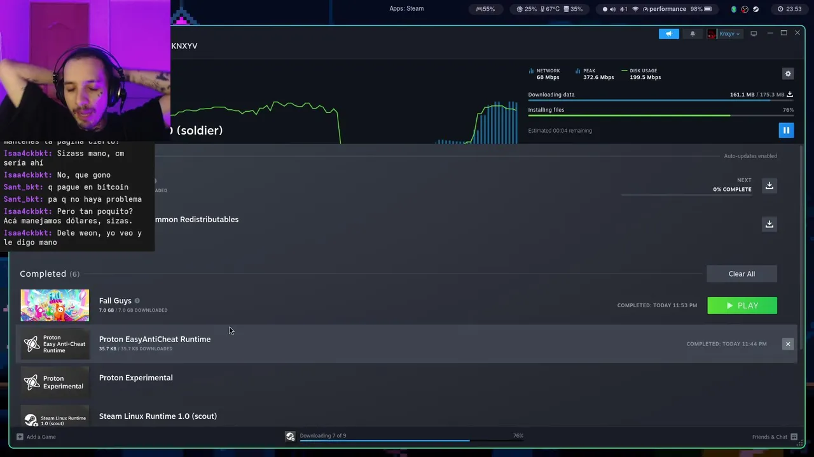Click the Steam tray icon

coord(755,9)
